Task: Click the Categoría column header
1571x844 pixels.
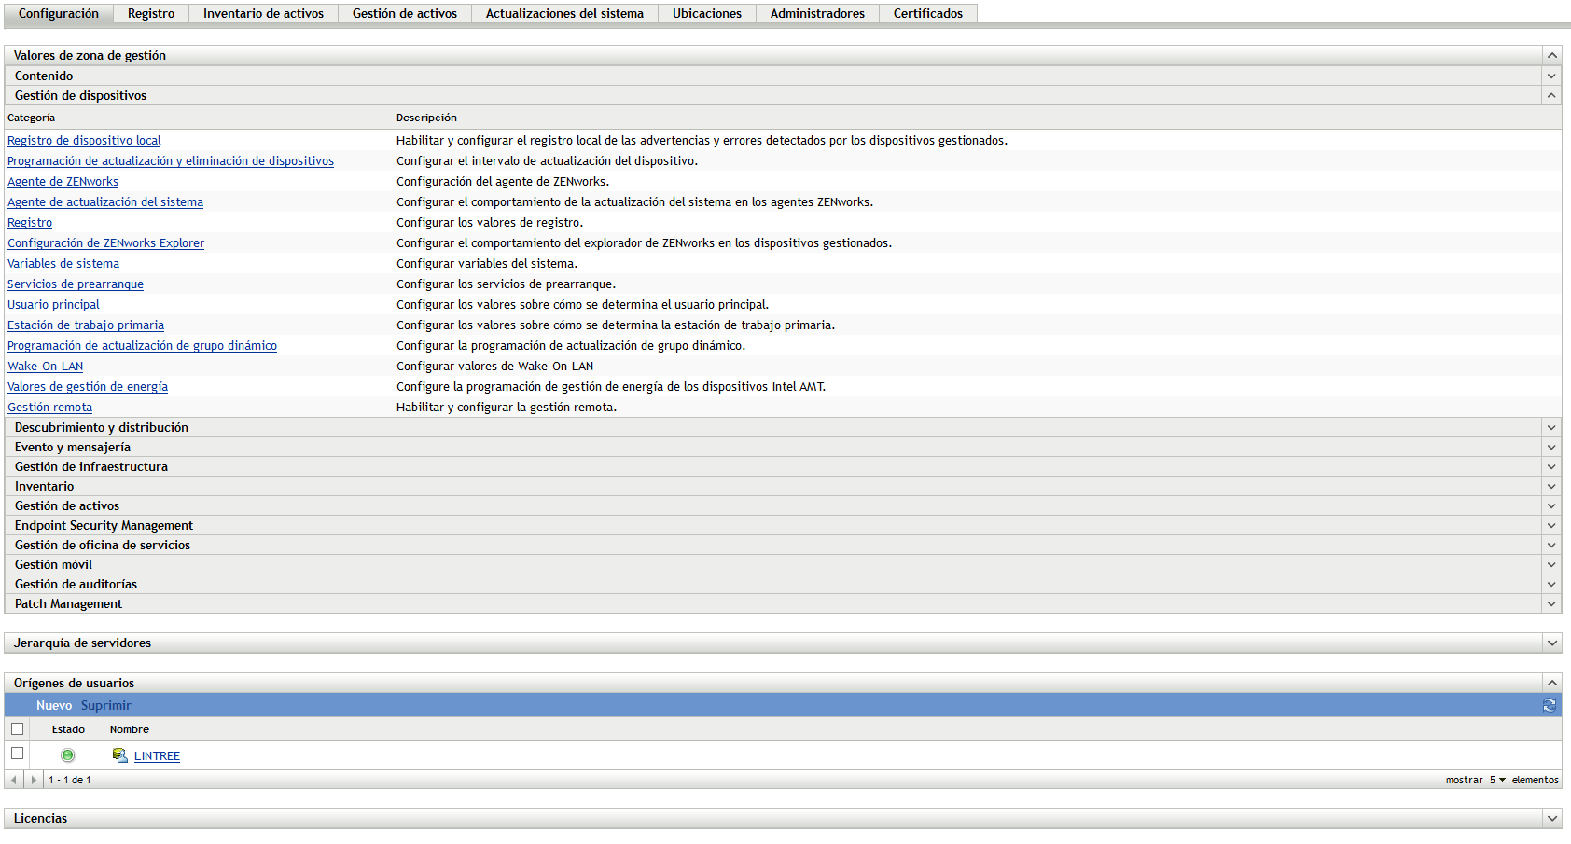Action: [x=31, y=118]
